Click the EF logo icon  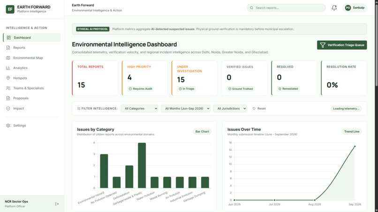tap(10, 9)
